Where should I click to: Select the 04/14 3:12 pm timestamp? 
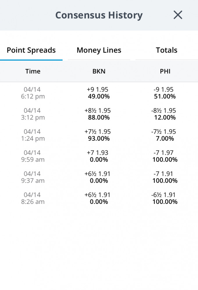coord(33,114)
